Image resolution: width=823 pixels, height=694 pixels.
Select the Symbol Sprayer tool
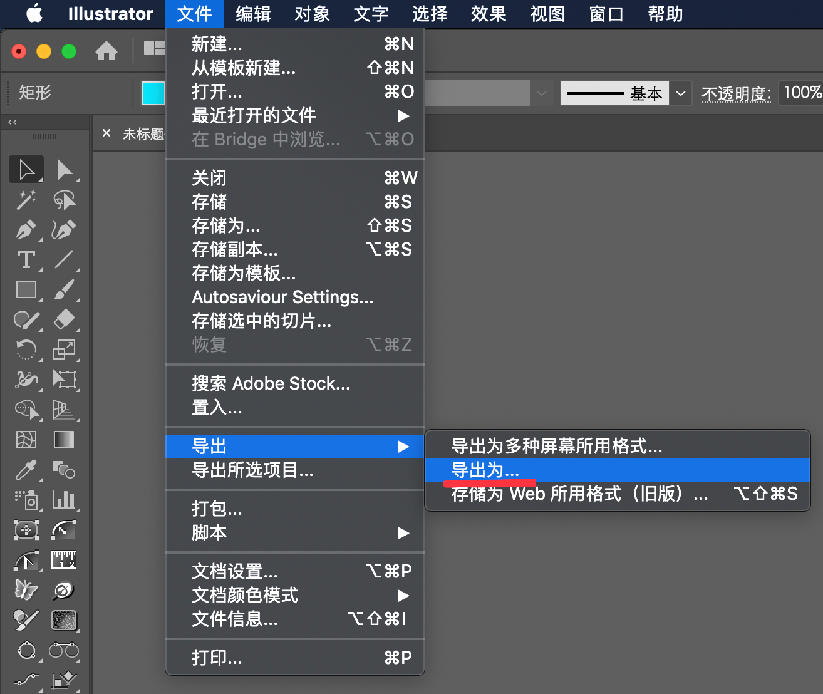26,500
